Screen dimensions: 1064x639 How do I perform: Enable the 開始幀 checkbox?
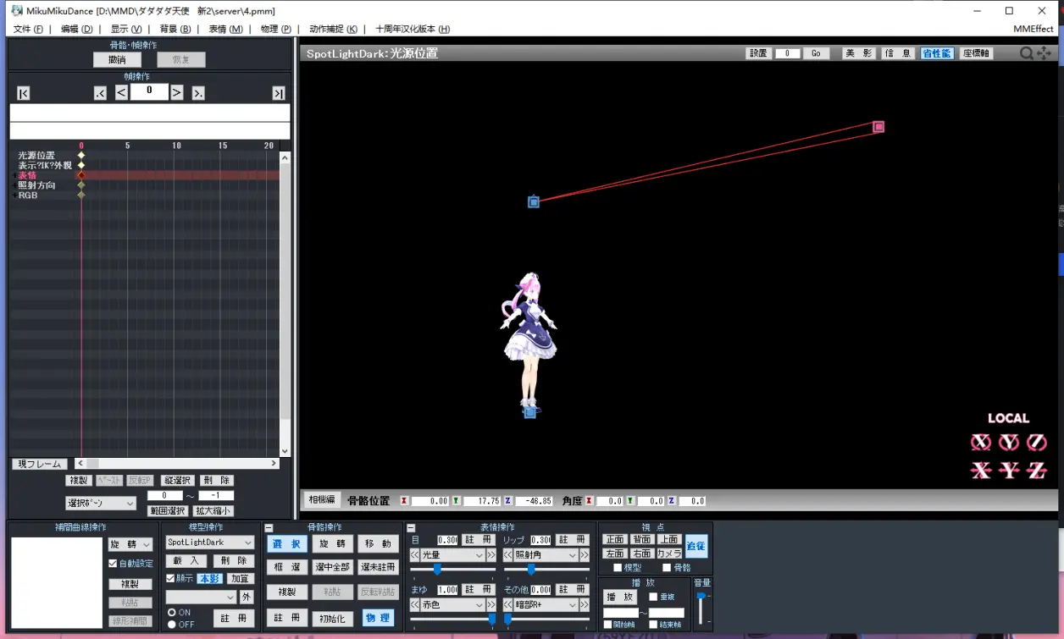[x=608, y=625]
